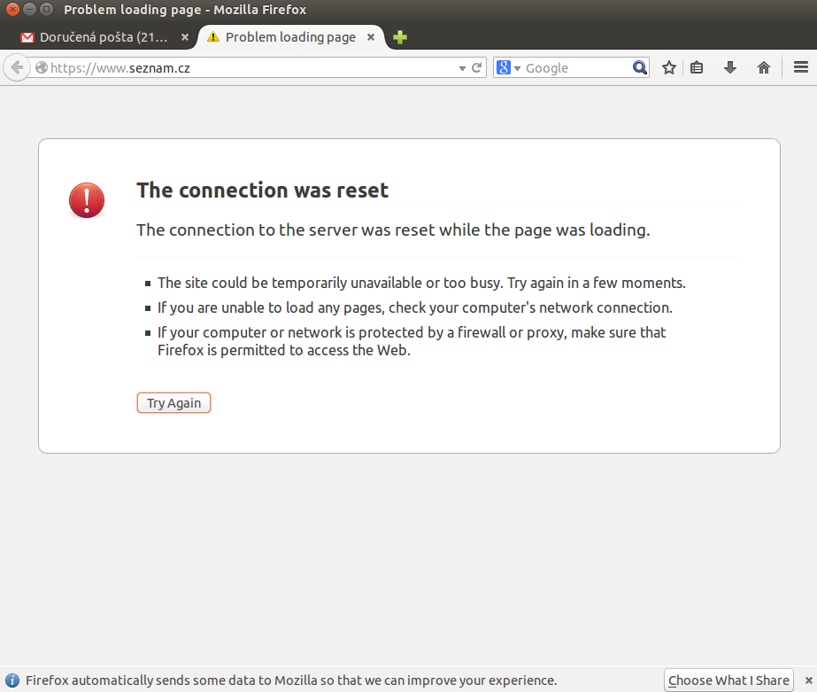Go to home page icon
The image size is (817, 692).
click(763, 68)
